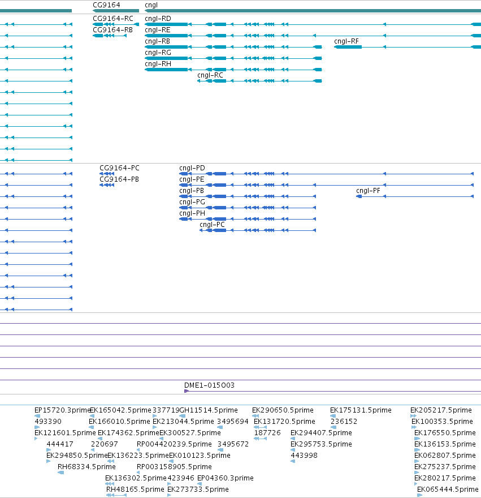The height and width of the screenshot is (498, 481).
Task: Choose the EK100353.5prime label
Action: click(443, 422)
